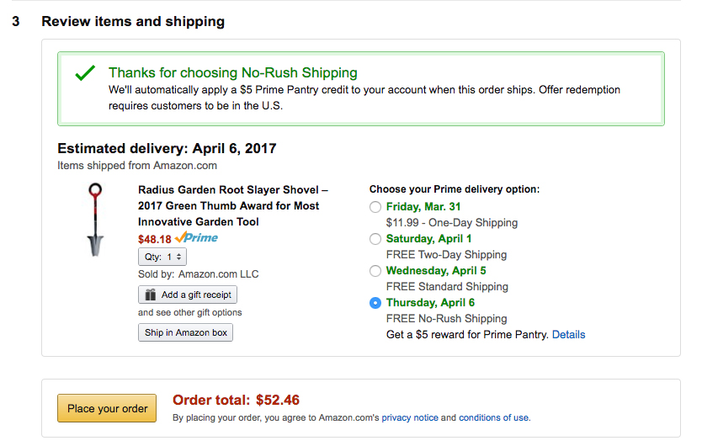Click the Qty dropdown stepper arrows
702x446 pixels.
coord(178,257)
